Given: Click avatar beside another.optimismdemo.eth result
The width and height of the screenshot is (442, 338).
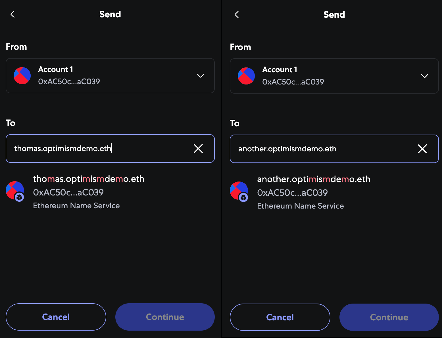Looking at the screenshot, I should coord(239,191).
